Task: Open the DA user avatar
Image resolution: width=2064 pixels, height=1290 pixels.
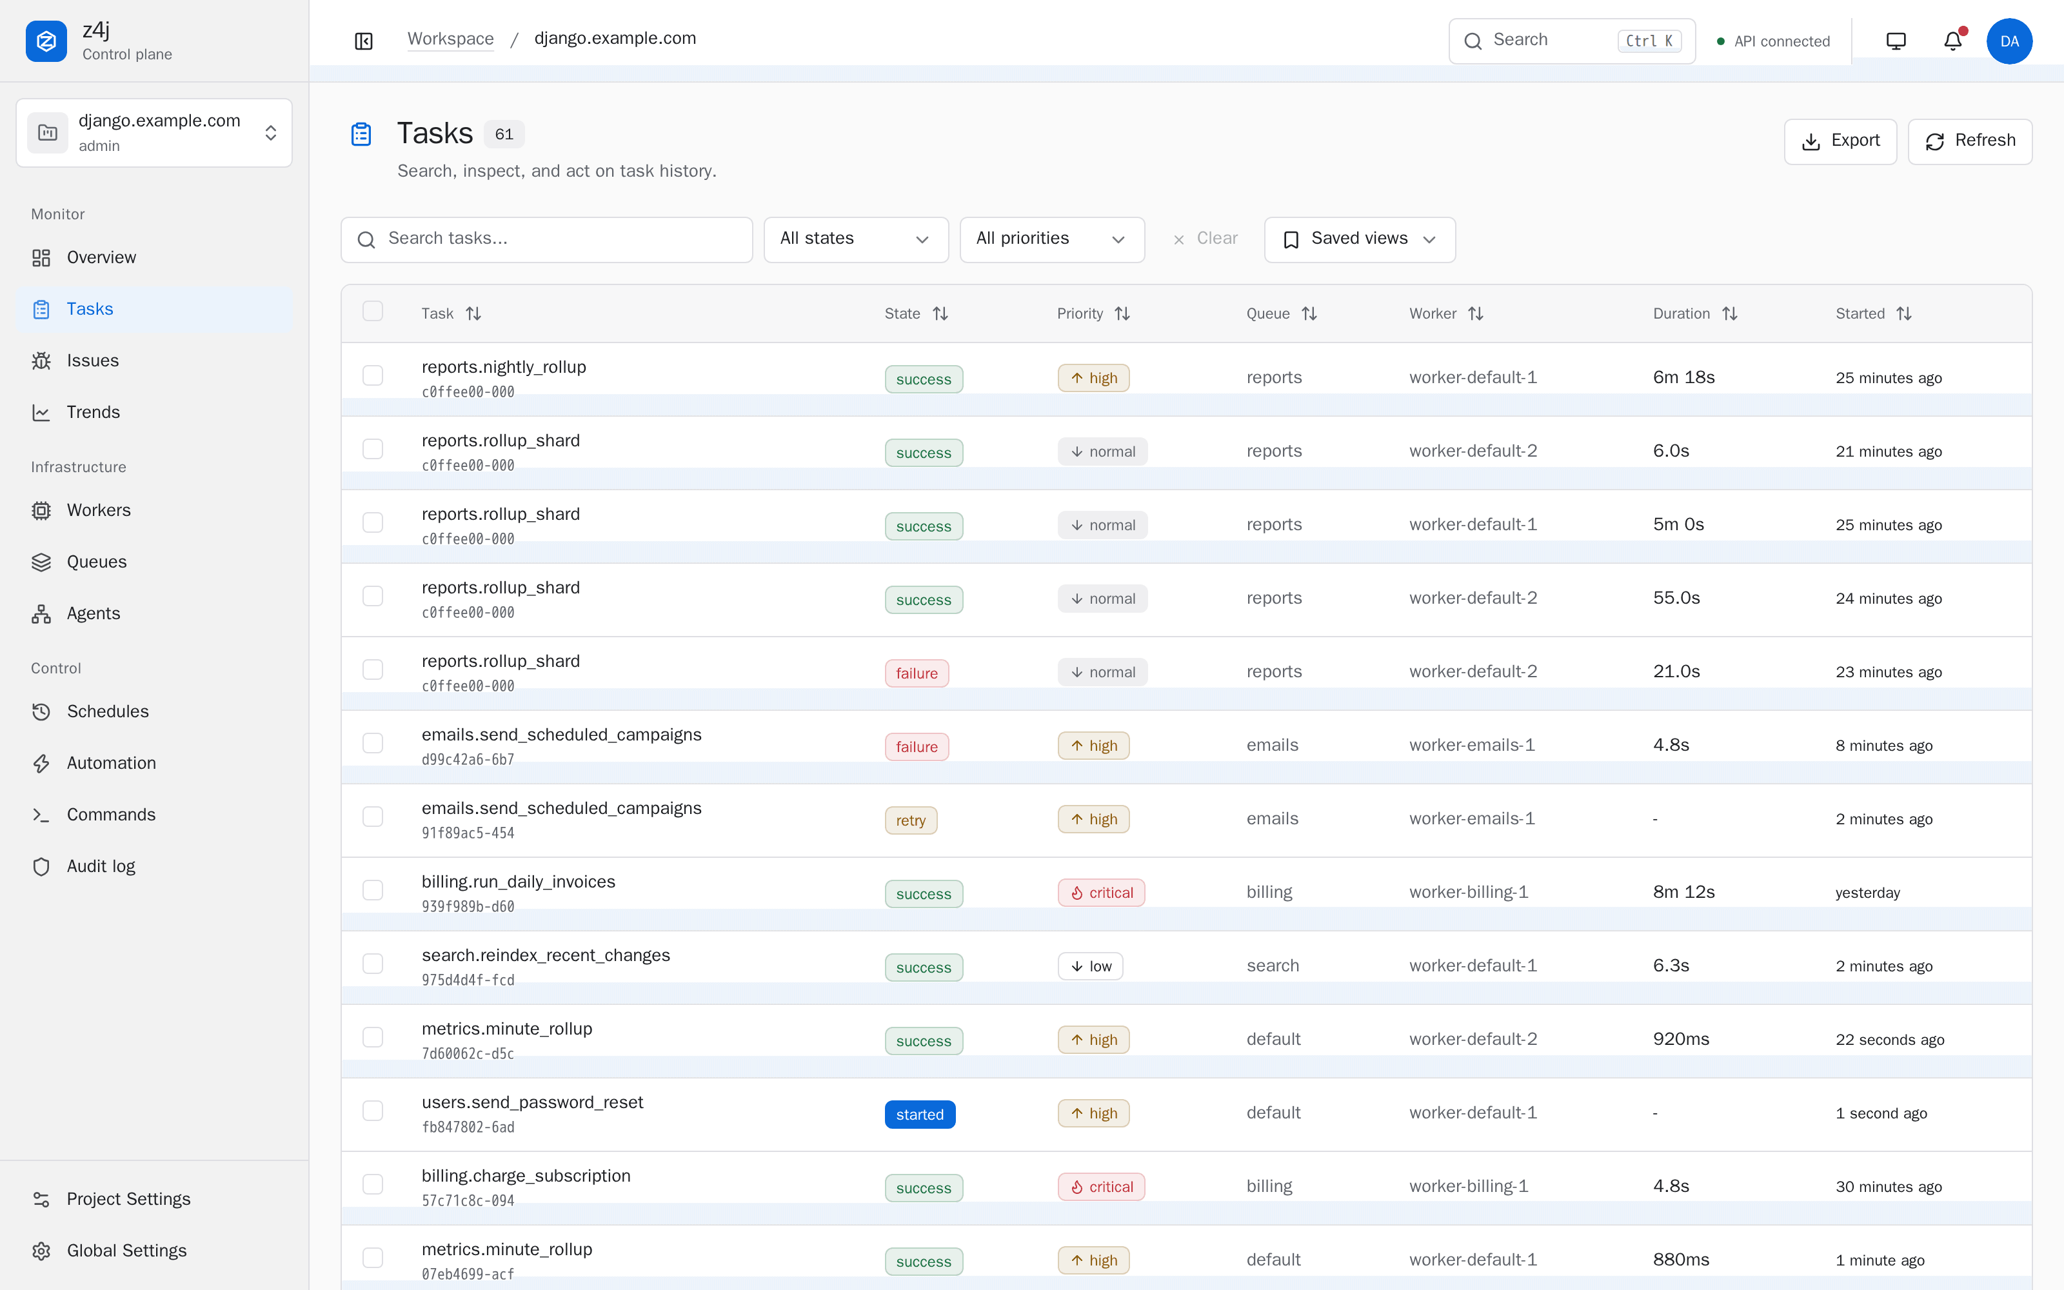Action: click(x=2009, y=41)
